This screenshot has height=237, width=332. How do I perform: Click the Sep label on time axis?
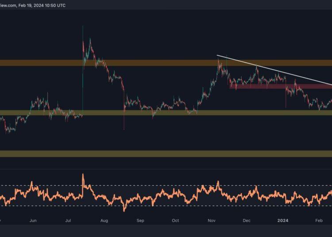coord(140,221)
